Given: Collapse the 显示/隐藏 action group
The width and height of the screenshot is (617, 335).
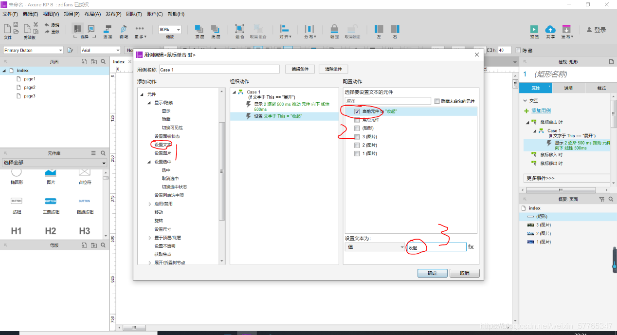Looking at the screenshot, I should [149, 103].
